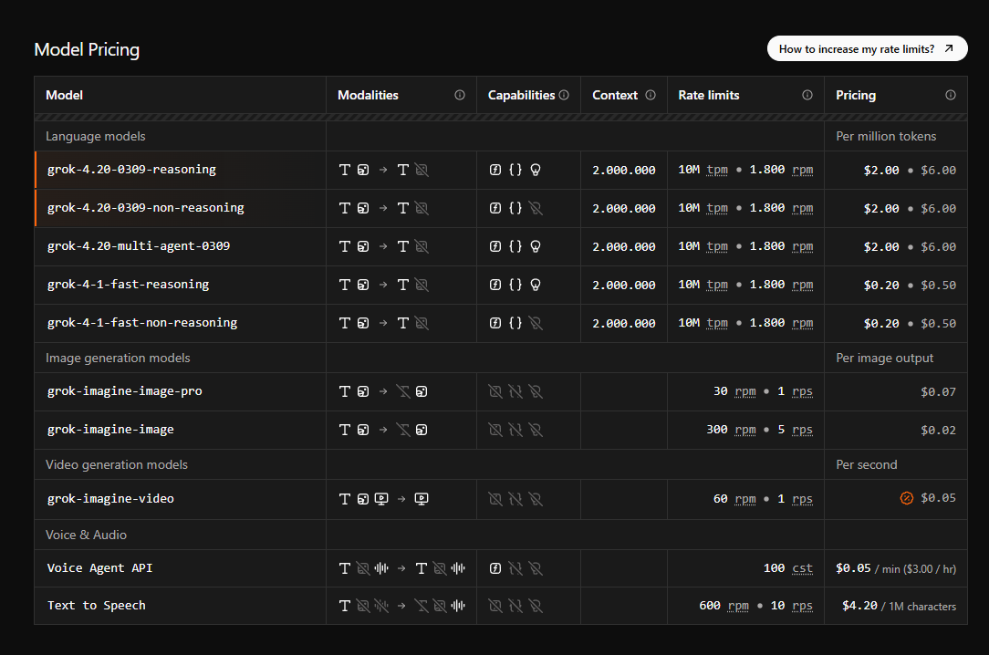The image size is (989, 655).
Task: Click reasoning lightbulb icon for grok-4.20-0309-reasoning
Action: pos(536,170)
